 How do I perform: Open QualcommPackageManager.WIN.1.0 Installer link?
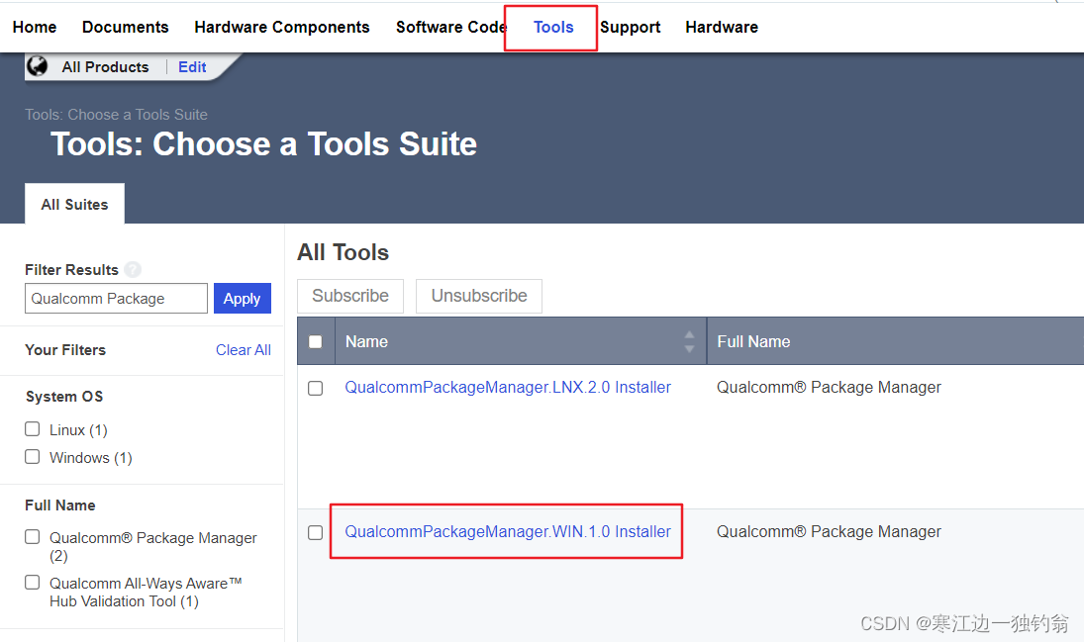click(x=508, y=531)
